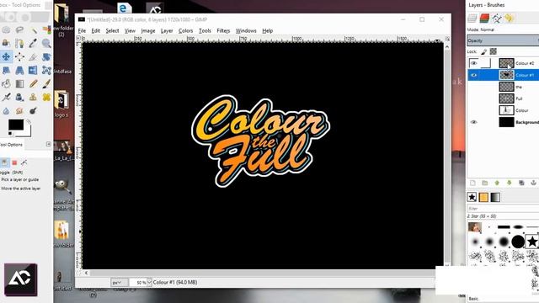The width and height of the screenshot is (539, 303).
Task: Hide the Colour #1 layer
Action: [473, 75]
